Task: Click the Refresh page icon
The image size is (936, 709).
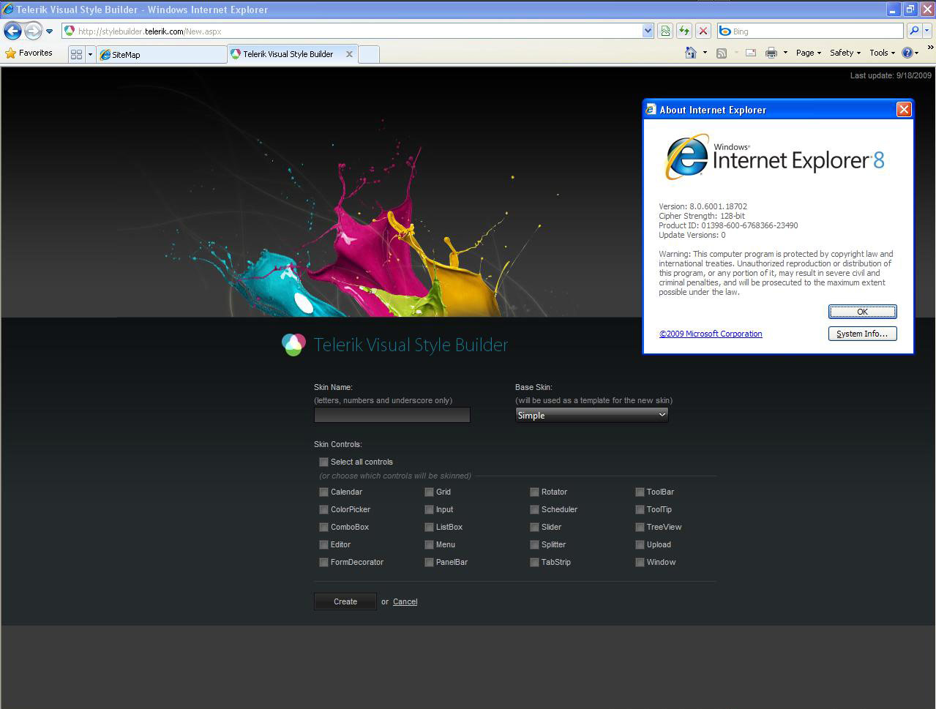Action: pyautogui.click(x=684, y=31)
